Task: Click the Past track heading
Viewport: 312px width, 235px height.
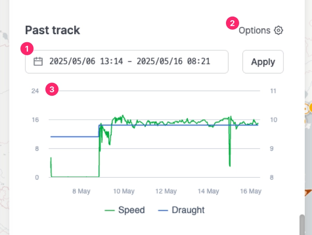Action: click(x=52, y=30)
